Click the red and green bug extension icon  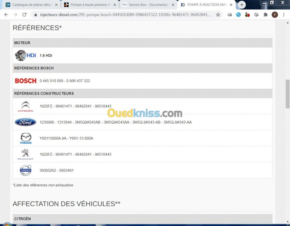pyautogui.click(x=247, y=15)
